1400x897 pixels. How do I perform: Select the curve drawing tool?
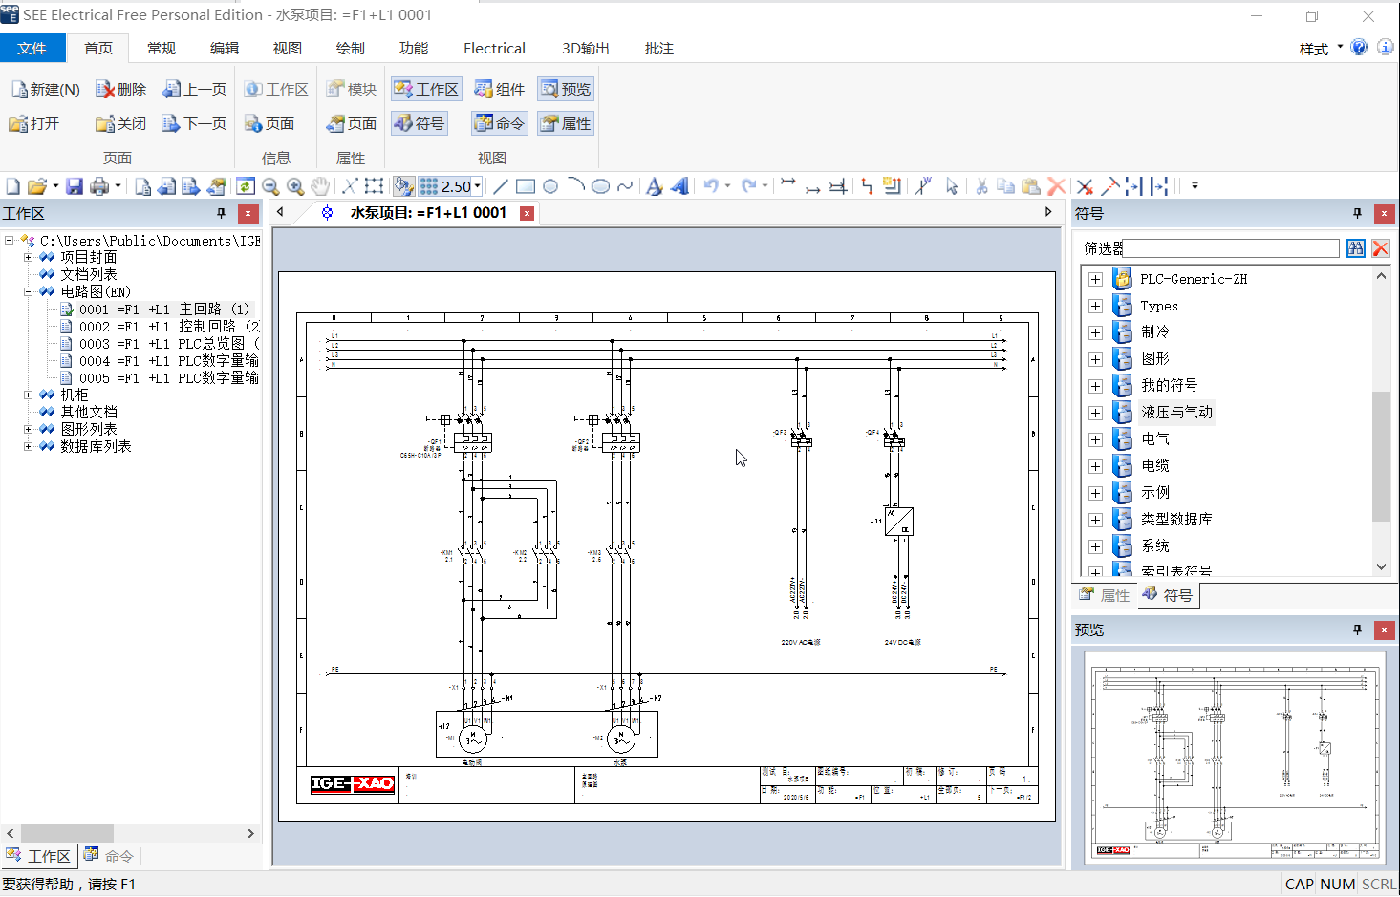click(x=625, y=186)
